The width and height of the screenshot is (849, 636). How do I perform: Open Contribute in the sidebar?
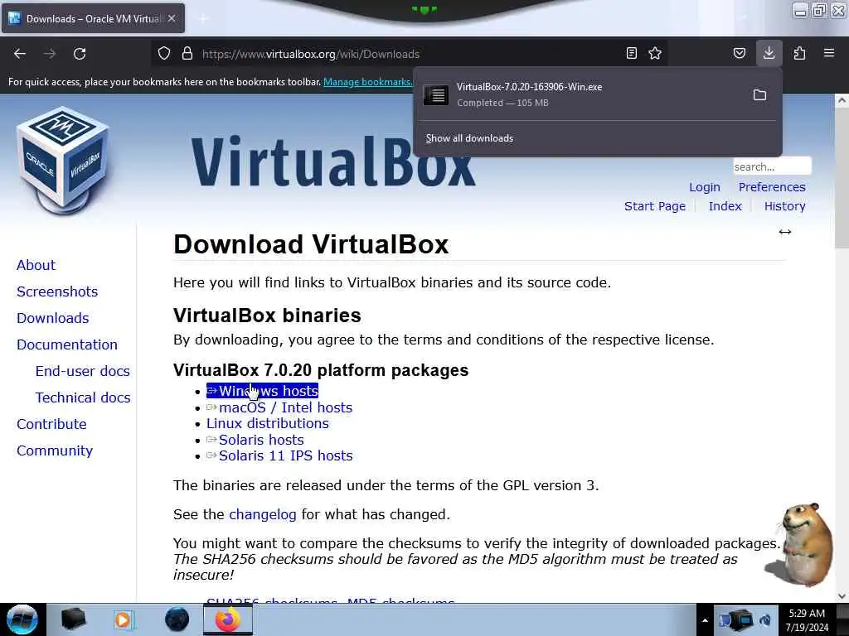pos(51,424)
